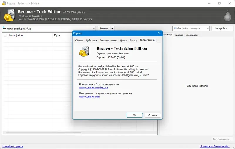Expand the Анализ button arrow menu

coord(112,28)
